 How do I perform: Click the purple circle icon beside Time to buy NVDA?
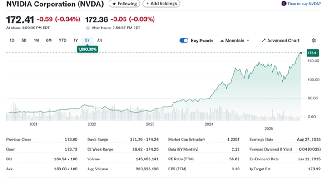click(283, 4)
